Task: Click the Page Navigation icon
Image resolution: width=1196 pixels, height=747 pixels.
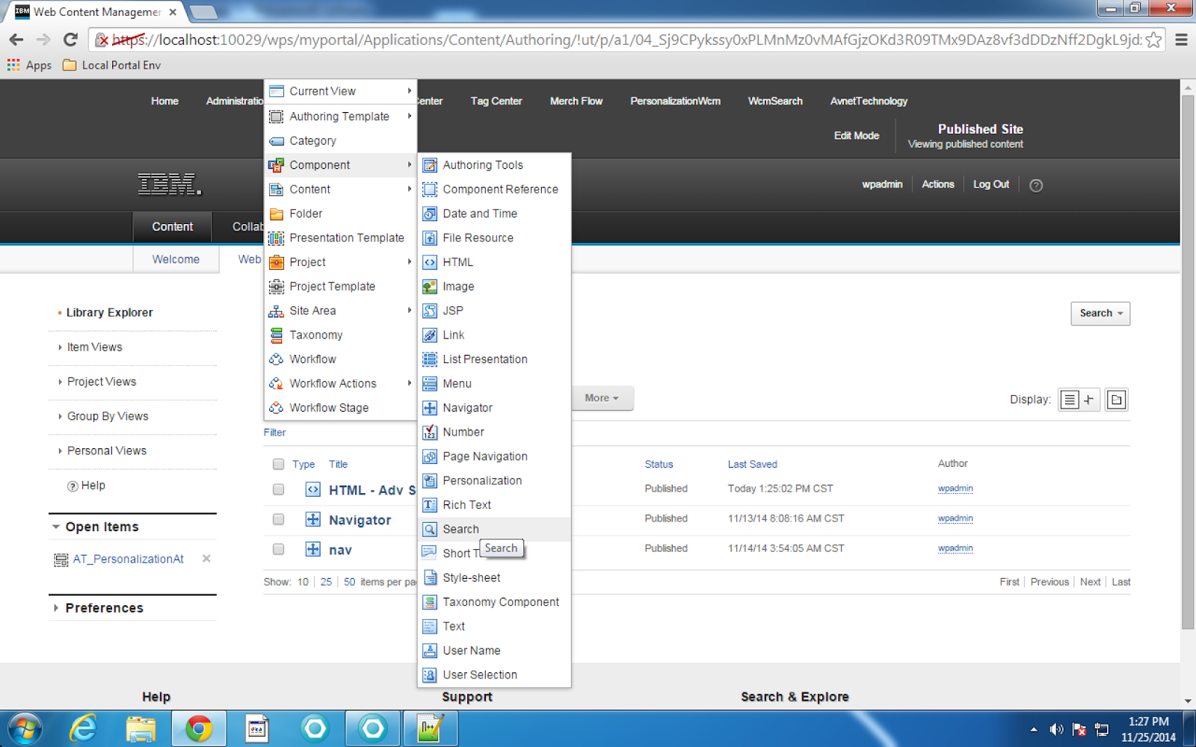Action: point(430,456)
